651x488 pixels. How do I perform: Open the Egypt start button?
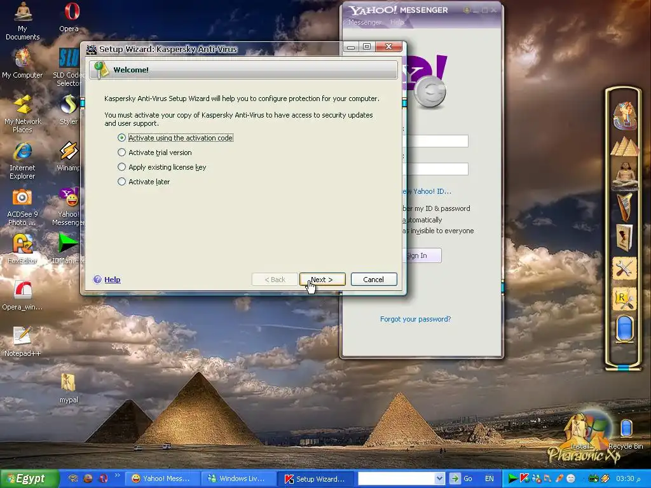click(29, 478)
